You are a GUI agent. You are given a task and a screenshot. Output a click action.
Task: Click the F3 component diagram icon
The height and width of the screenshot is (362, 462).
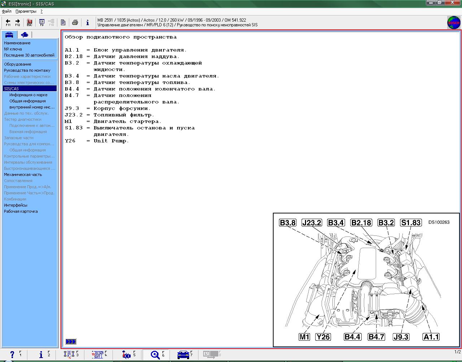tap(69, 355)
